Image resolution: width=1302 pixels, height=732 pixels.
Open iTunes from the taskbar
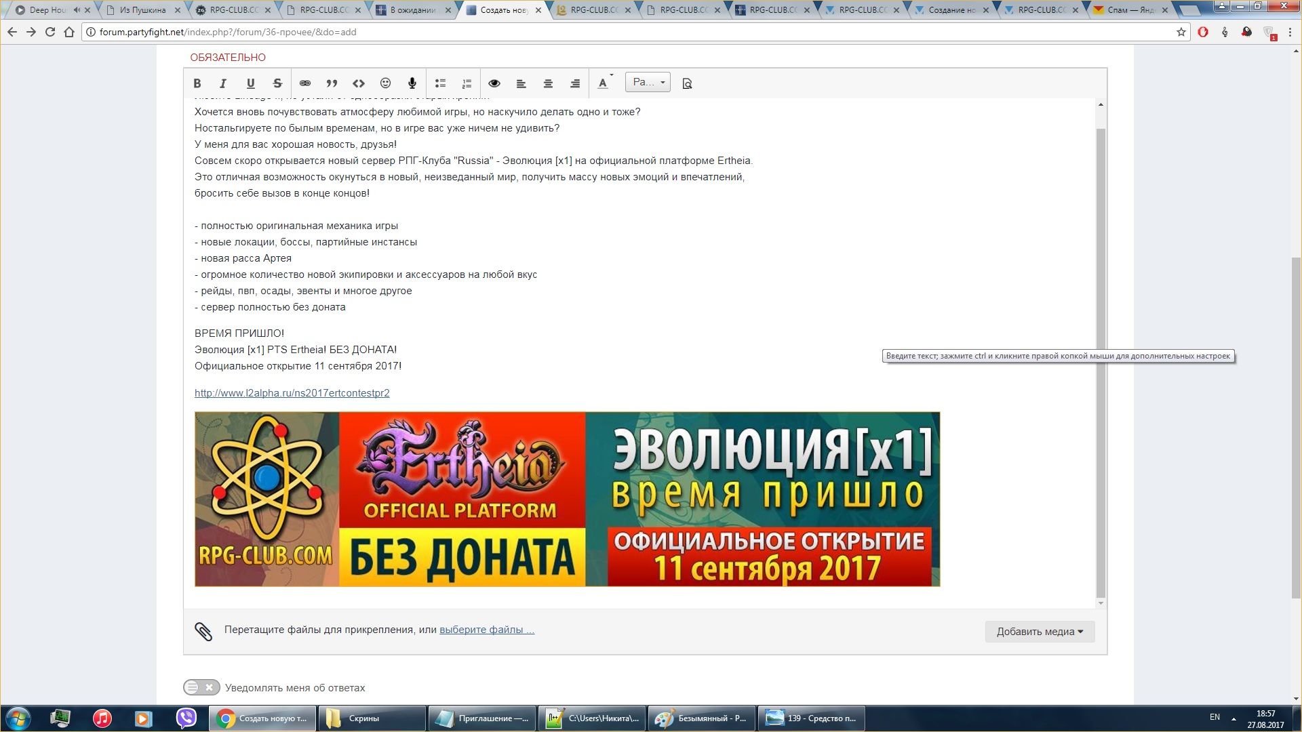(102, 718)
